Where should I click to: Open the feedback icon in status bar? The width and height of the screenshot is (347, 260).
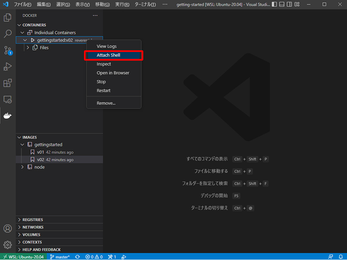click(x=331, y=257)
